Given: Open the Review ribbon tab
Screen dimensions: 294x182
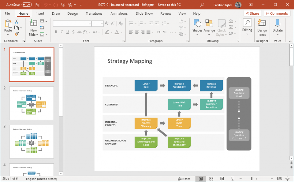Looking at the screenshot, I should coord(166,14).
